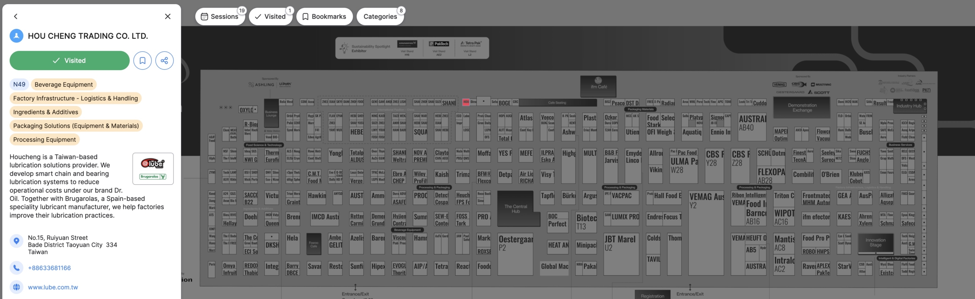
Task: Click the Industry Hub area on the floorplan
Action: point(909,106)
